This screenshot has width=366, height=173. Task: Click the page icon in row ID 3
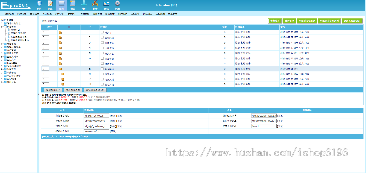[61, 43]
